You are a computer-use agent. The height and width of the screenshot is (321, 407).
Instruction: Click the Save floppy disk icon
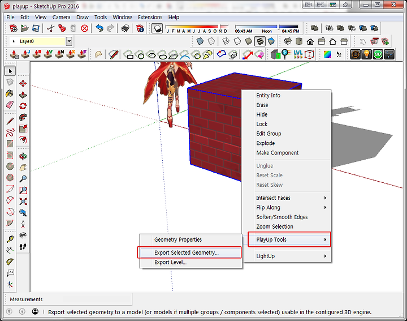36,28
